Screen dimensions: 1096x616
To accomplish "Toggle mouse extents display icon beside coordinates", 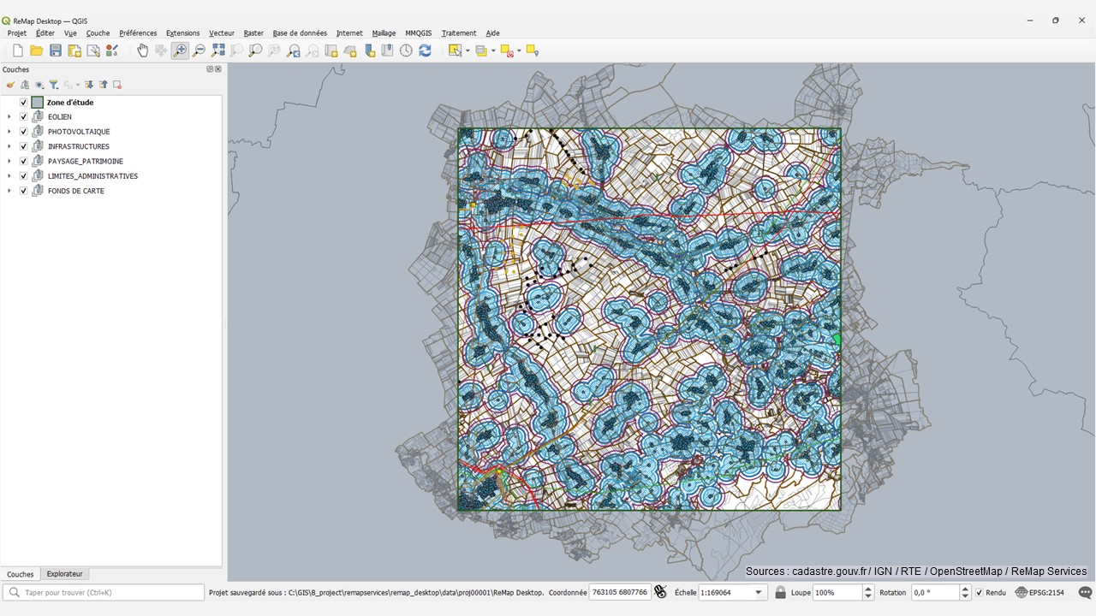I will 660,591.
